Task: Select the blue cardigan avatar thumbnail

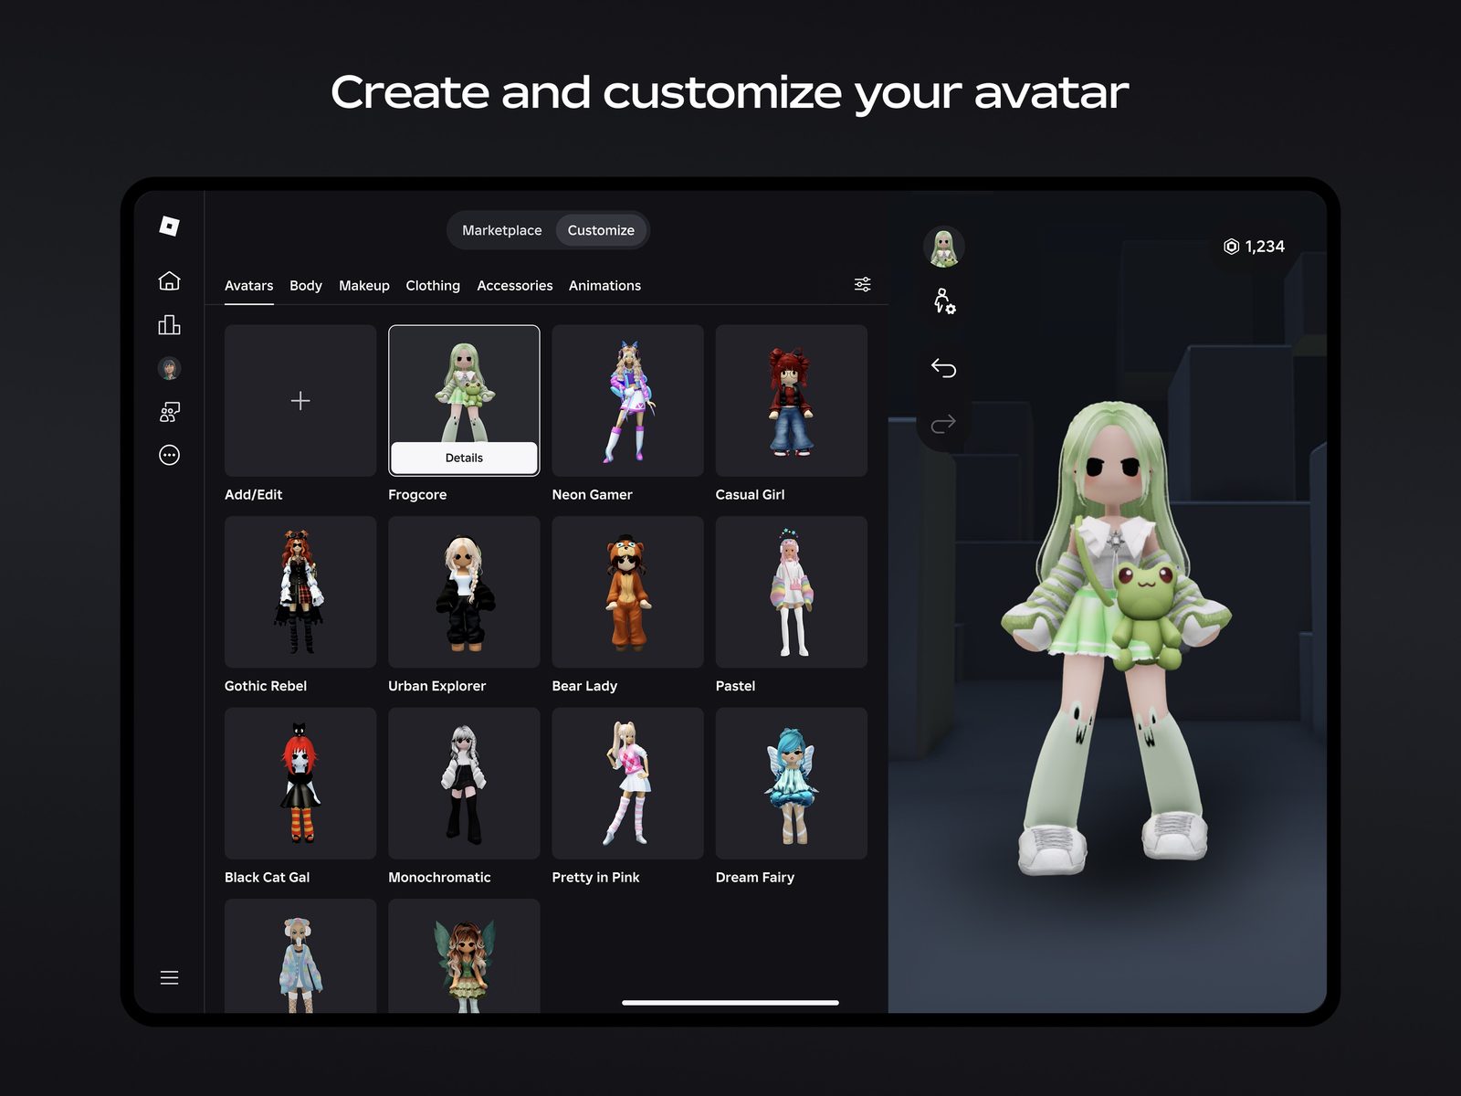Action: [300, 955]
